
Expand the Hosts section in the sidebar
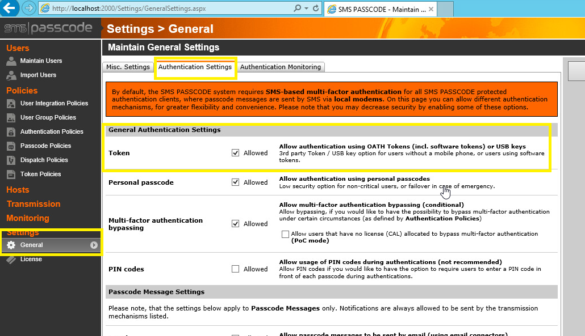tap(18, 190)
